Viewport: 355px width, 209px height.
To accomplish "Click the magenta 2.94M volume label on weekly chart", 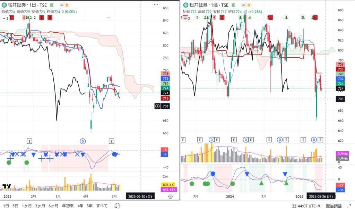I will tap(343, 154).
